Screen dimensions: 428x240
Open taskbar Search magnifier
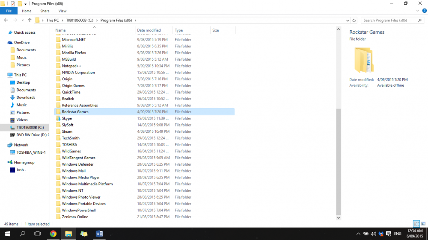click(23, 234)
